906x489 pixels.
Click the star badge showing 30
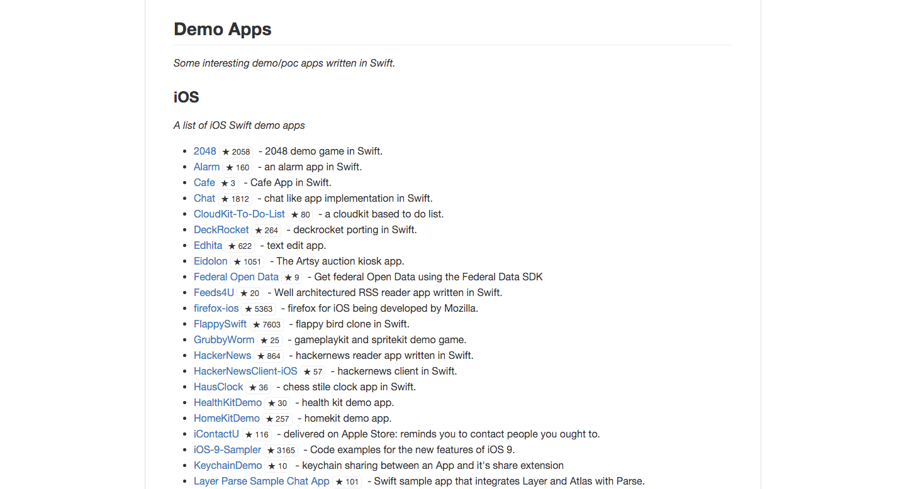coord(277,403)
